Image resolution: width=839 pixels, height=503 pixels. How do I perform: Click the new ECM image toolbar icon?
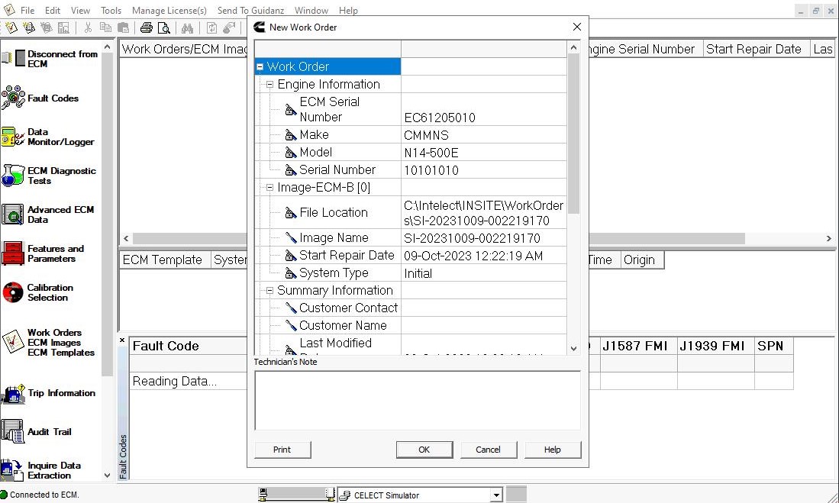point(29,27)
